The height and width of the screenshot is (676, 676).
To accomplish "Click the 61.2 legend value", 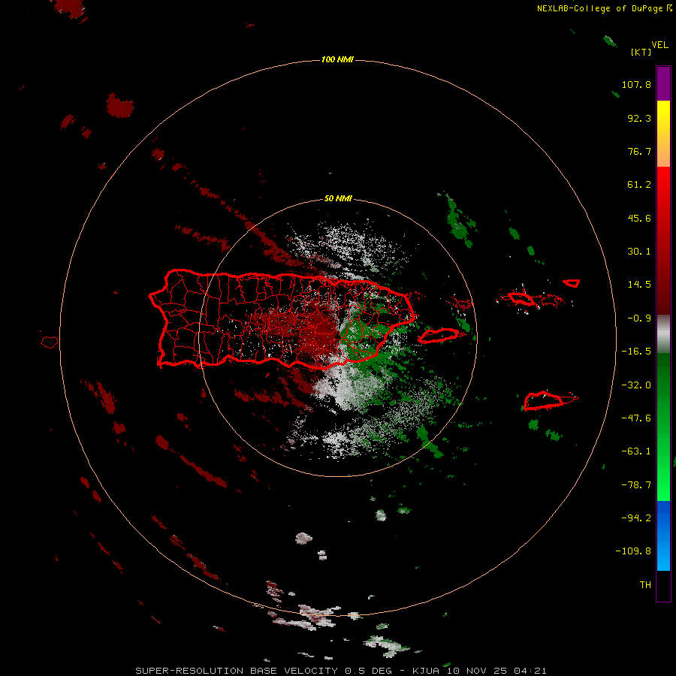I will 639,185.
